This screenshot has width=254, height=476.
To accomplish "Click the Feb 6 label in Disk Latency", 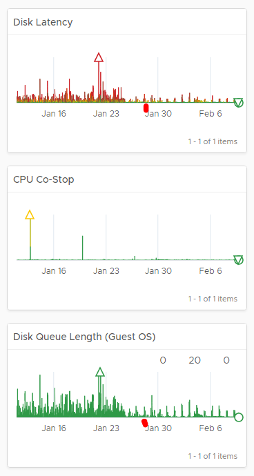I will [x=211, y=114].
